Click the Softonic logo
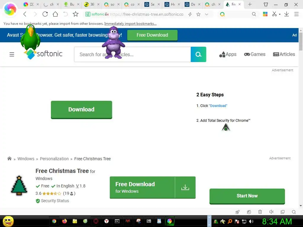The height and width of the screenshot is (227, 303). [44, 54]
